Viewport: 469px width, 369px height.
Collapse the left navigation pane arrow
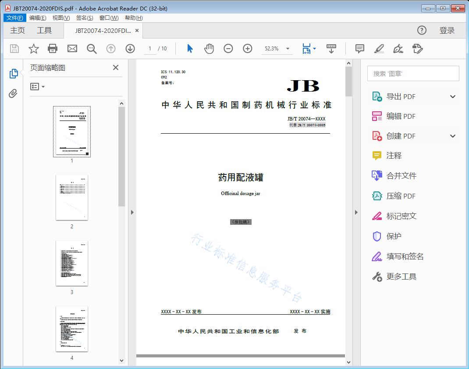tap(132, 213)
